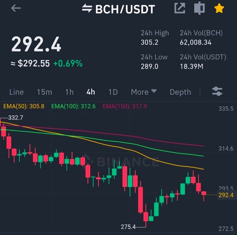Click the 332.7 high price marker

[16, 117]
